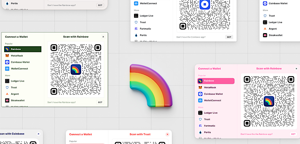Click the Coinbase logo inside the QR code
Screen dimensions: 300x144
coord(205,4)
